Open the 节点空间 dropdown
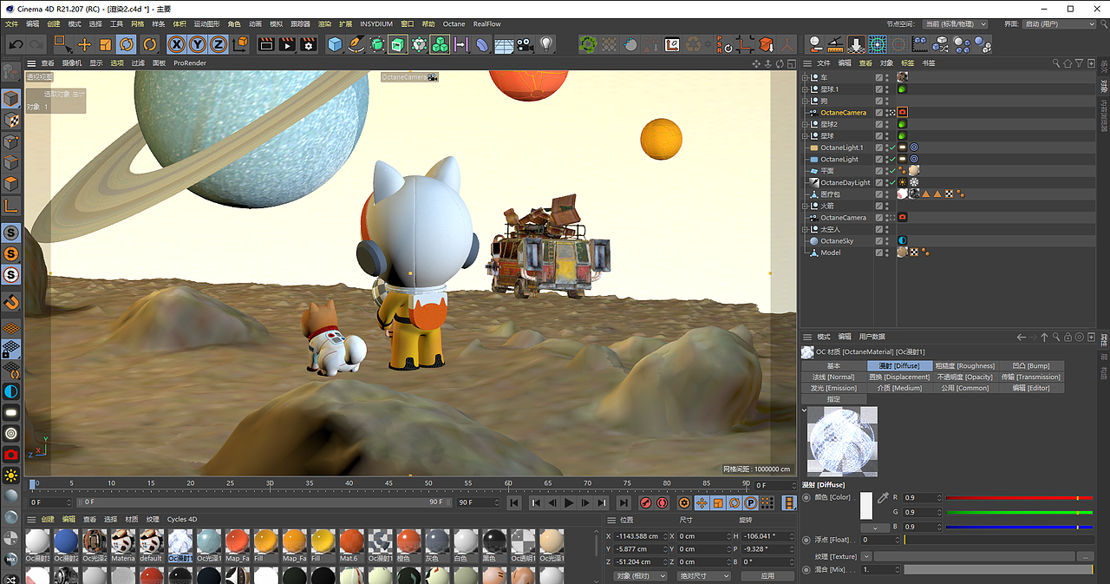Screen dimensions: 1110x584 pos(956,24)
